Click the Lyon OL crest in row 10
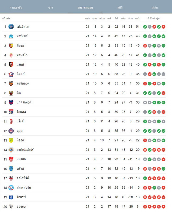Image resolution: width=172 pixels, height=212 pixels. 11,112
